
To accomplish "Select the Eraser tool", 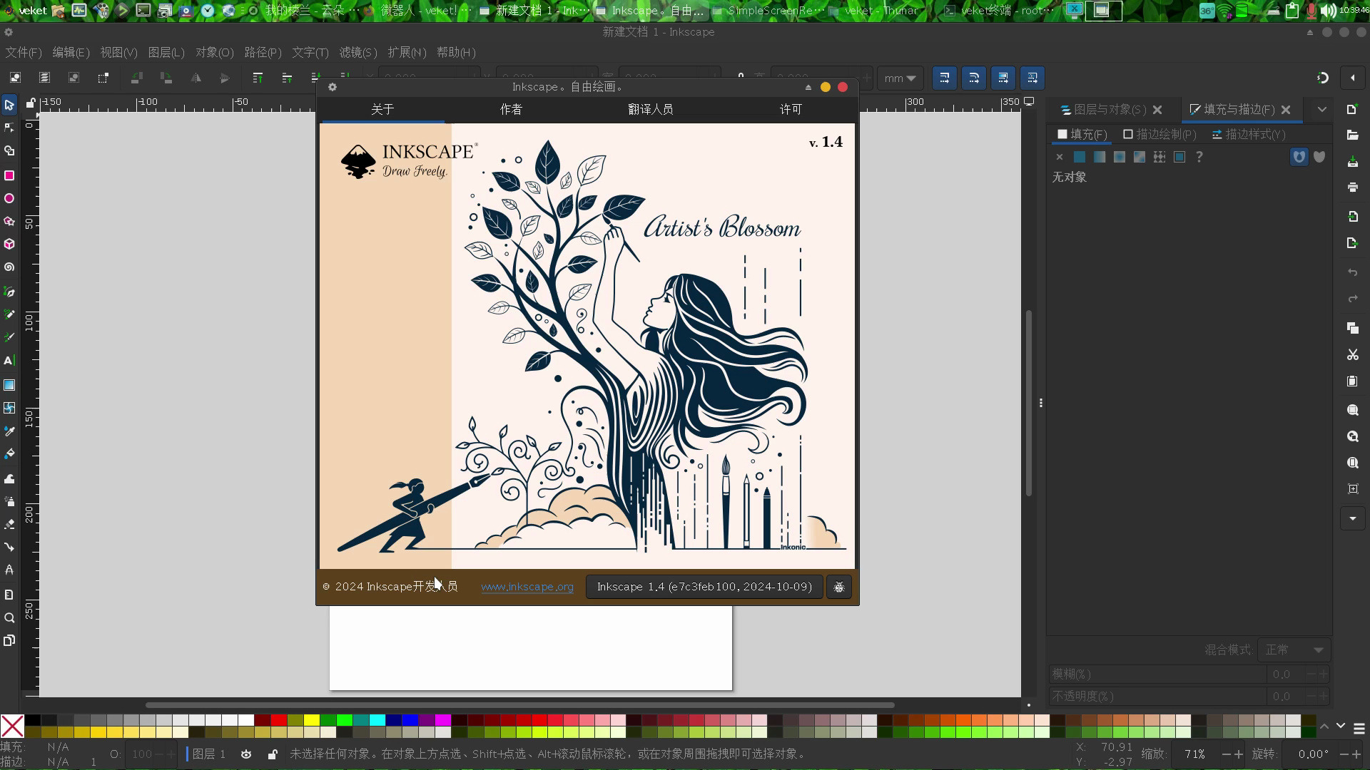I will tap(9, 524).
